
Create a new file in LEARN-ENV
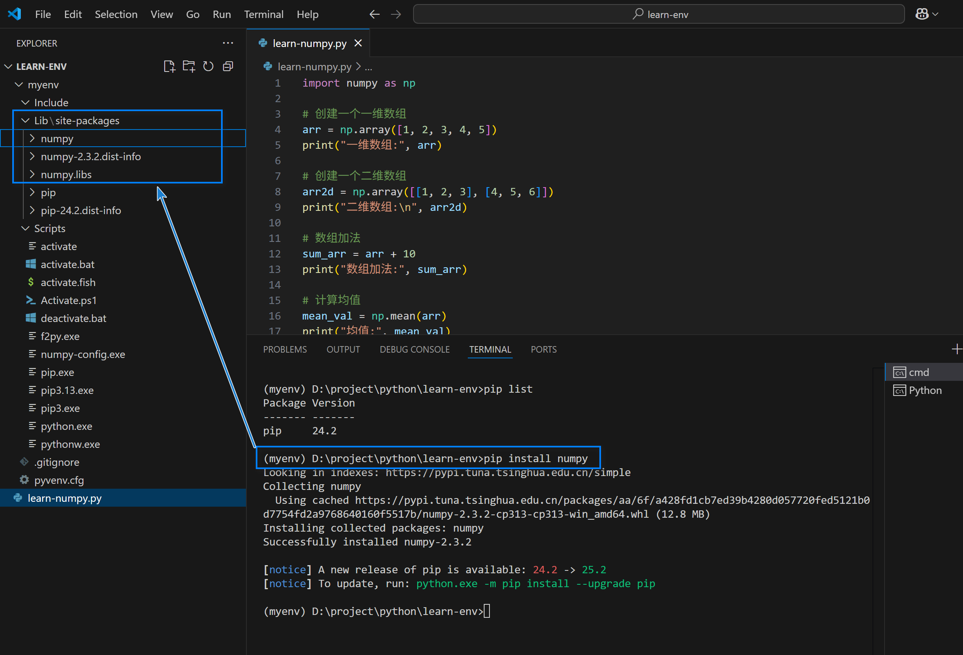(169, 66)
